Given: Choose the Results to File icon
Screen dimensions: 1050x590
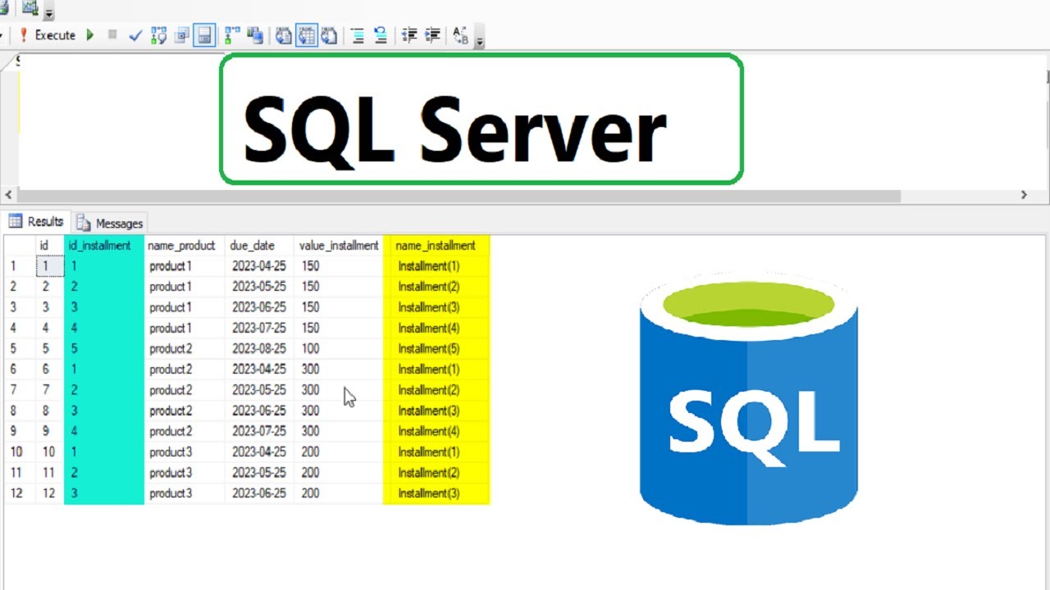Looking at the screenshot, I should pyautogui.click(x=329, y=35).
